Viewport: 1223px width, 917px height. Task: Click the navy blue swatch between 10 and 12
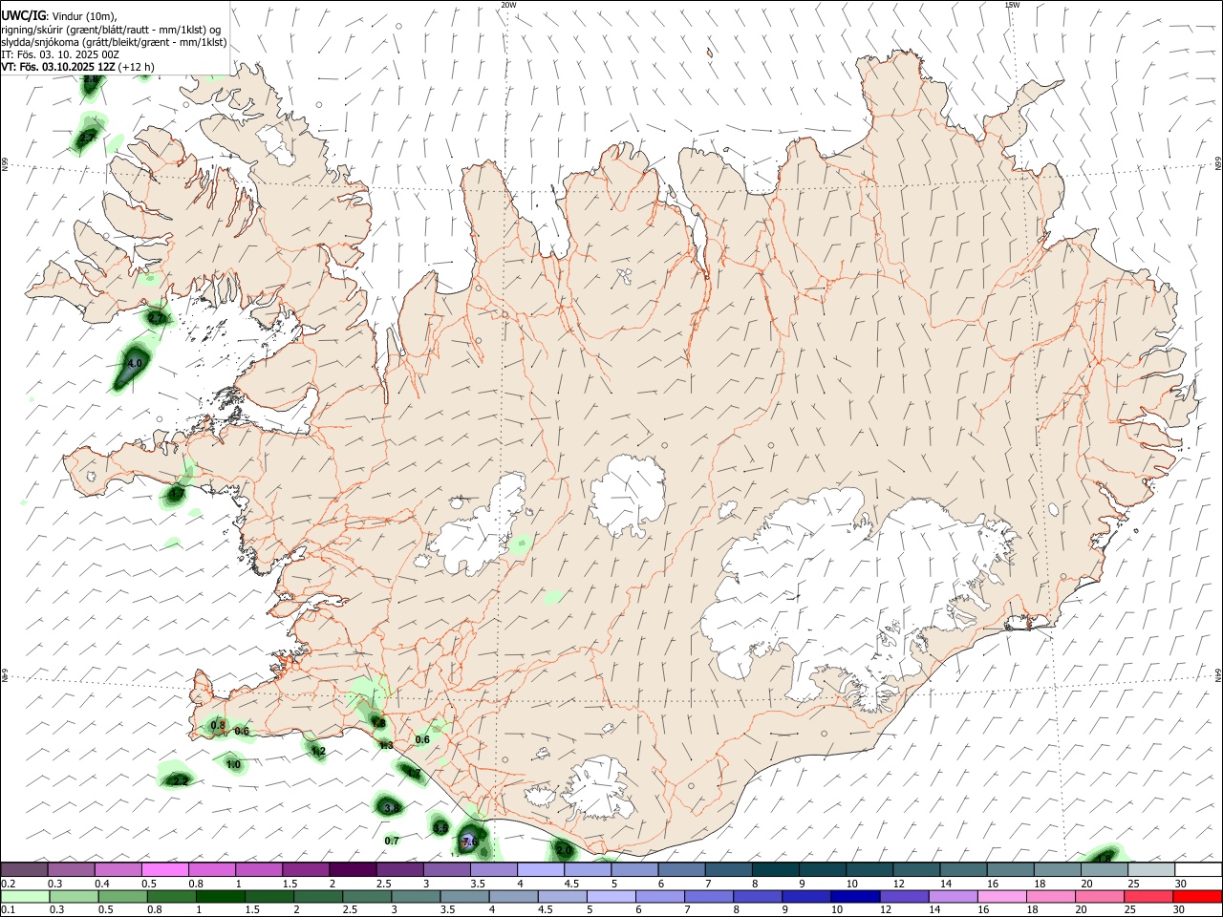[x=855, y=896]
